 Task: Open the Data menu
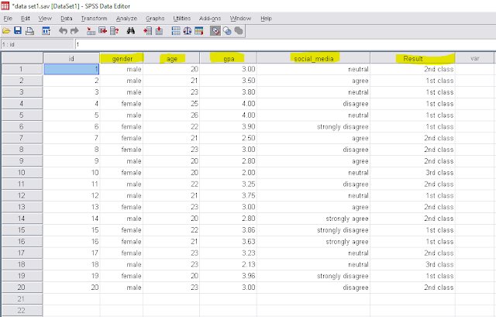coord(67,19)
